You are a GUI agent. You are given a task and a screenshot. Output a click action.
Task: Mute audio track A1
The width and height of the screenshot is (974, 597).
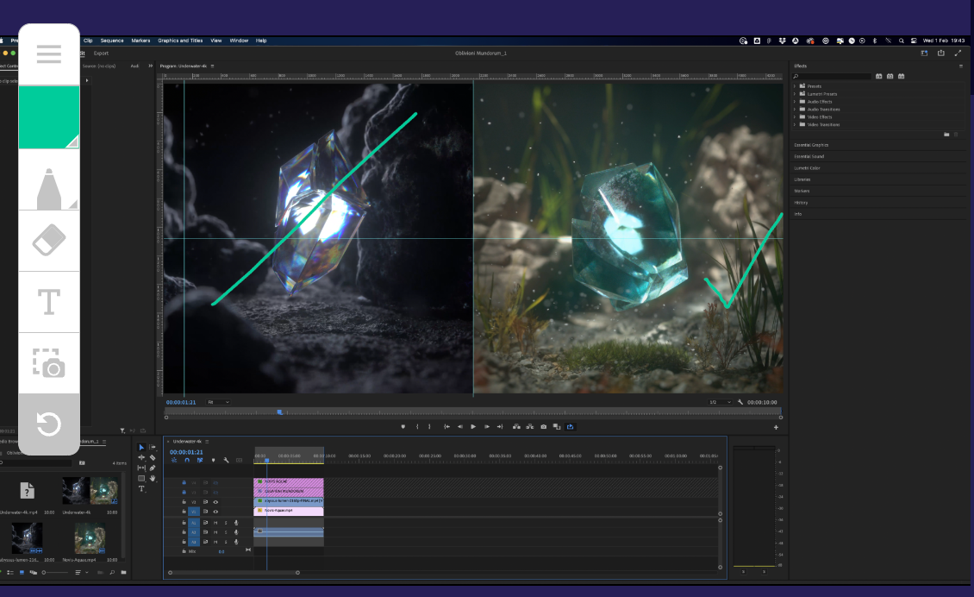215,522
